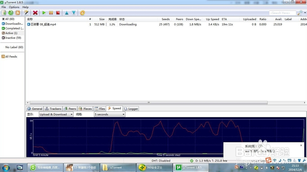307x172 pixels.
Task: Click the Add Torrent toolbar icon
Action: pos(4,13)
